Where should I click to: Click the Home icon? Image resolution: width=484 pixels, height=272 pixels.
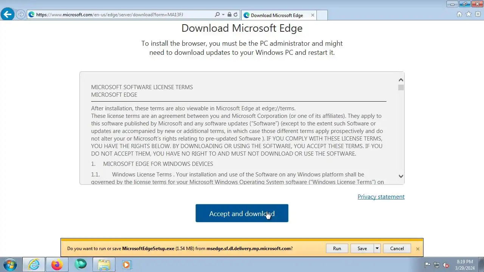tap(459, 14)
